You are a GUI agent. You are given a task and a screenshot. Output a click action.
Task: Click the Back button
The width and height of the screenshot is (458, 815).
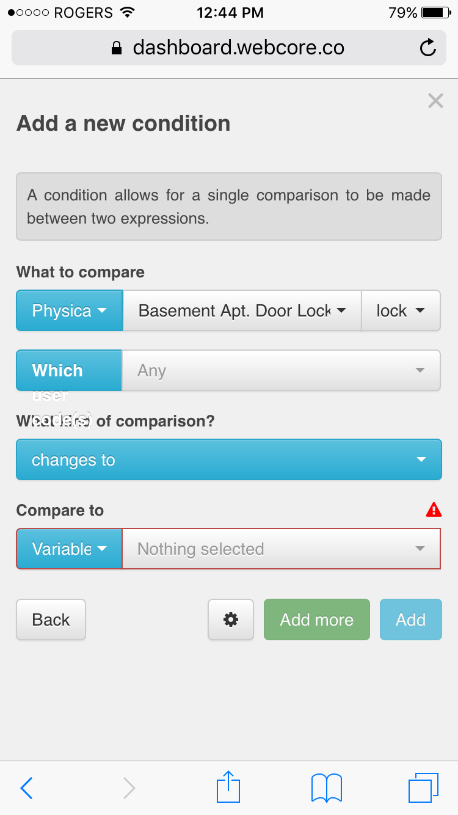[51, 619]
